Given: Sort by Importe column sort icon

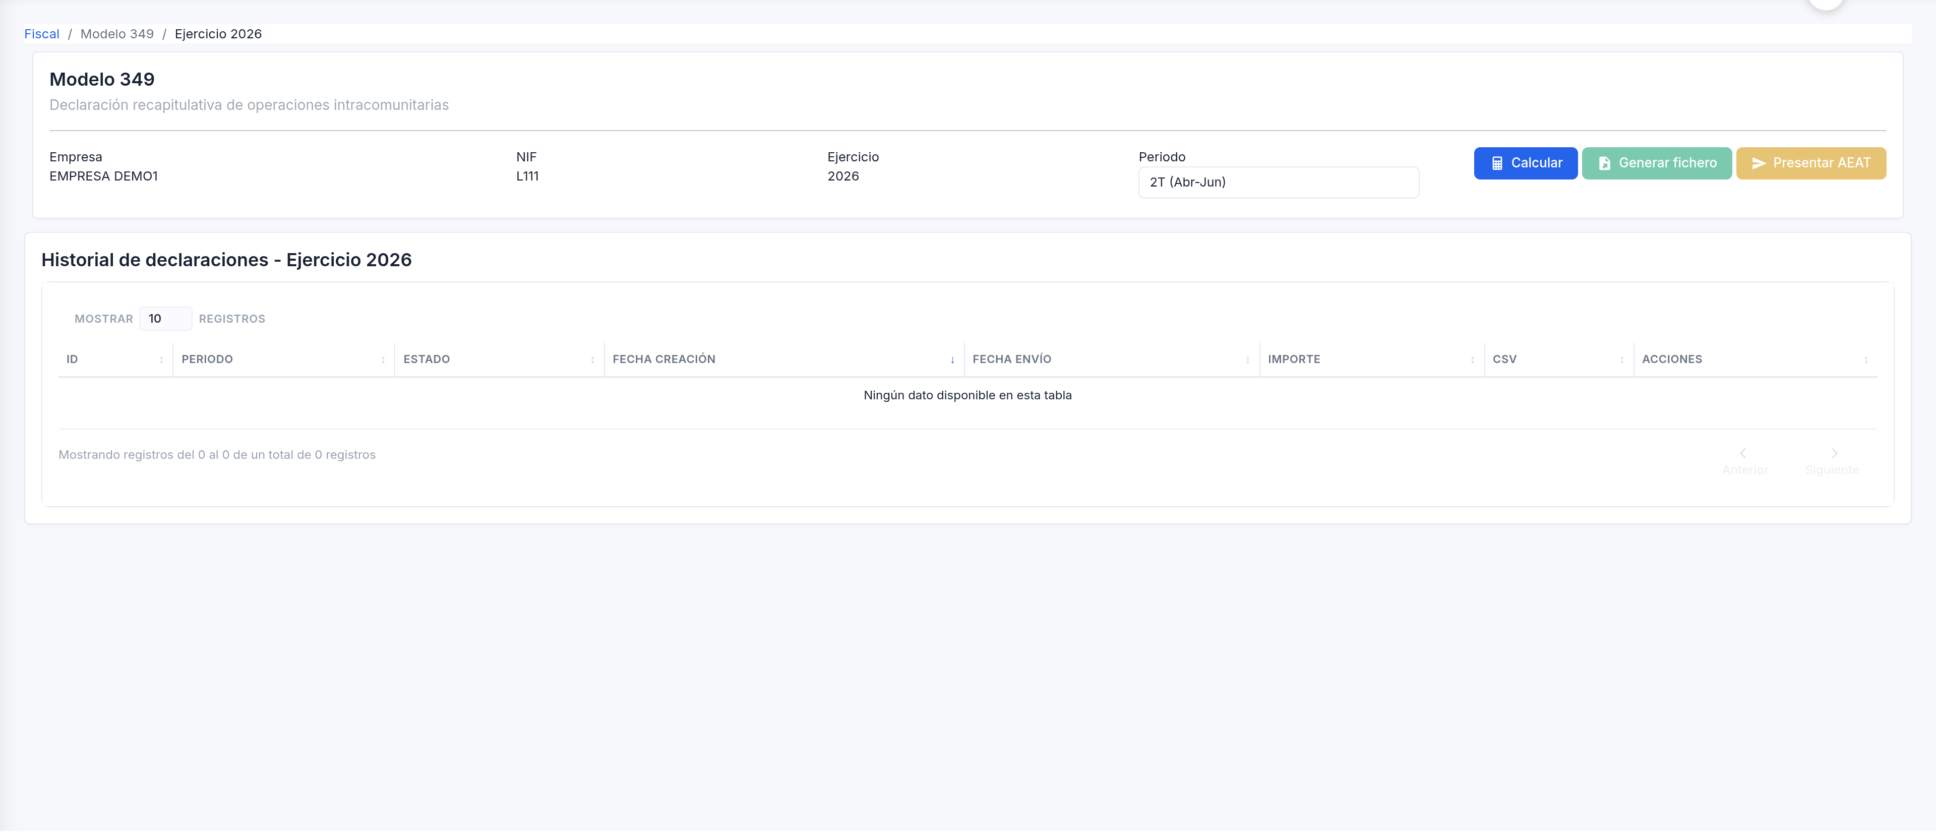Looking at the screenshot, I should 1472,360.
